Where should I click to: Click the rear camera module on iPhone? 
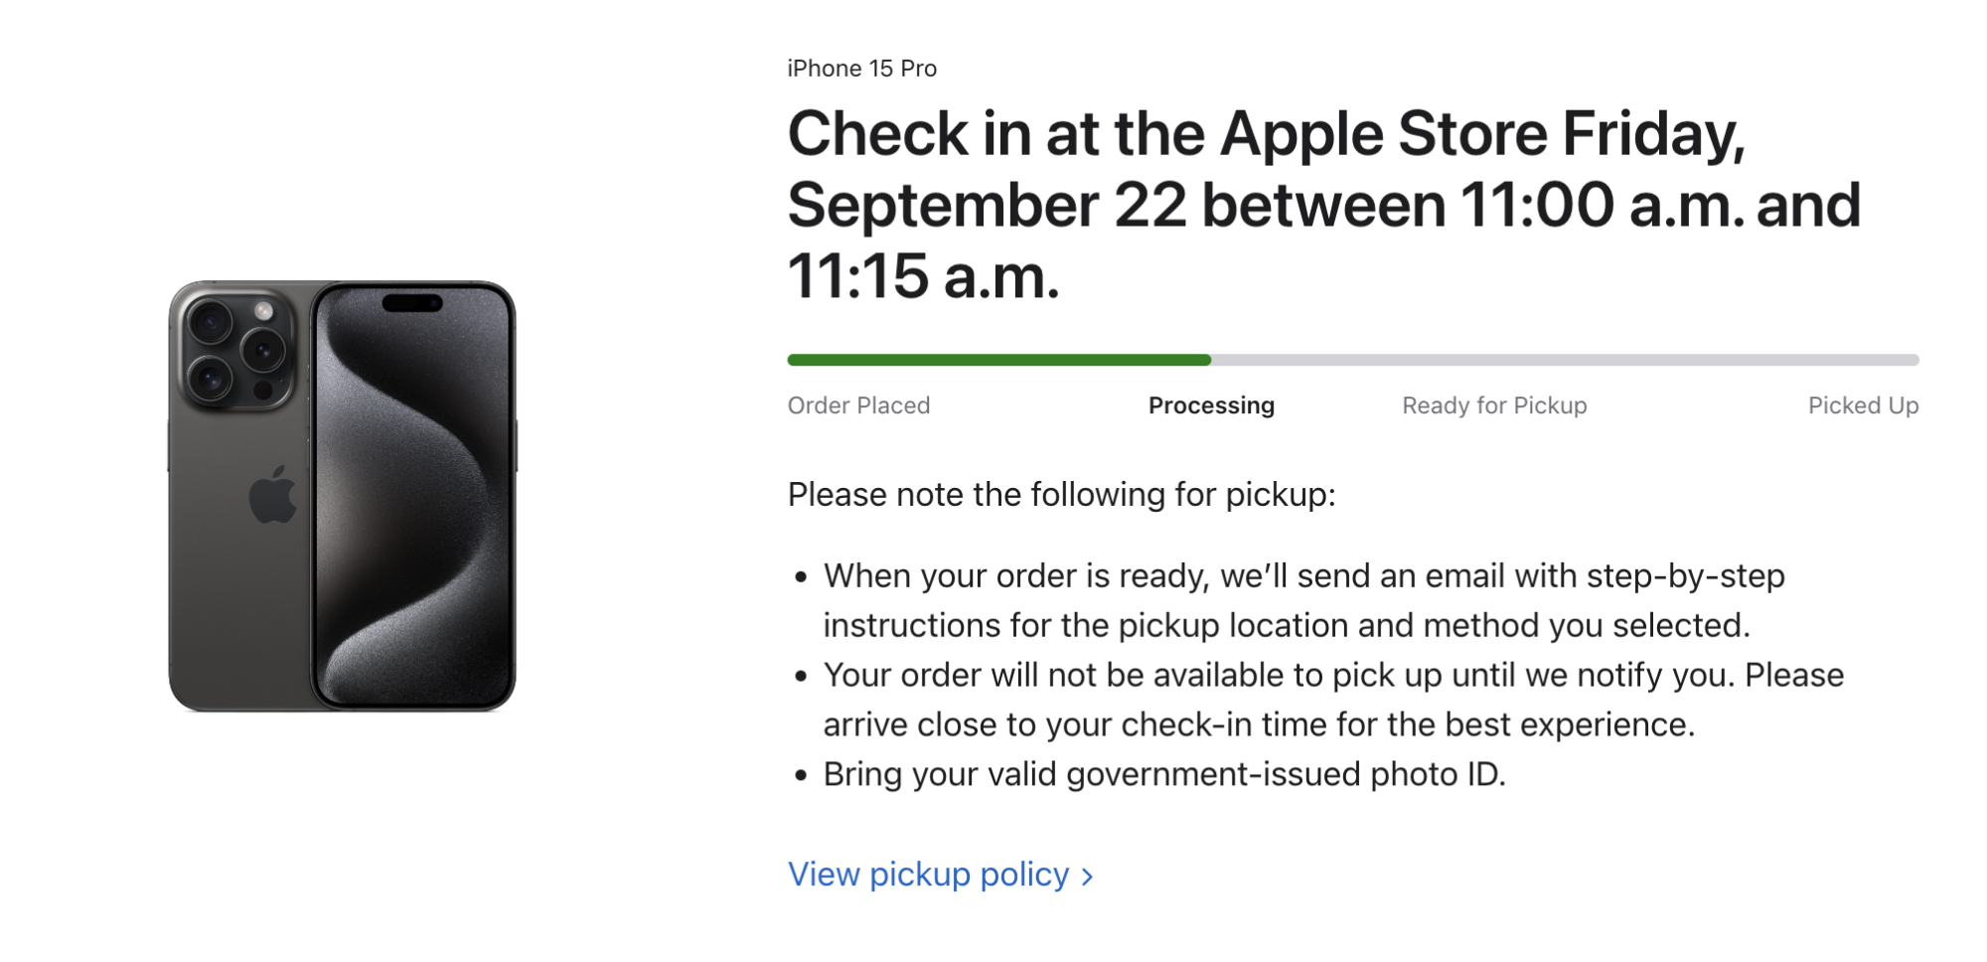(236, 348)
